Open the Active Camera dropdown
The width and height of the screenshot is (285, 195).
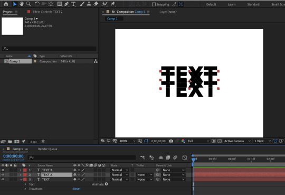pos(237,141)
